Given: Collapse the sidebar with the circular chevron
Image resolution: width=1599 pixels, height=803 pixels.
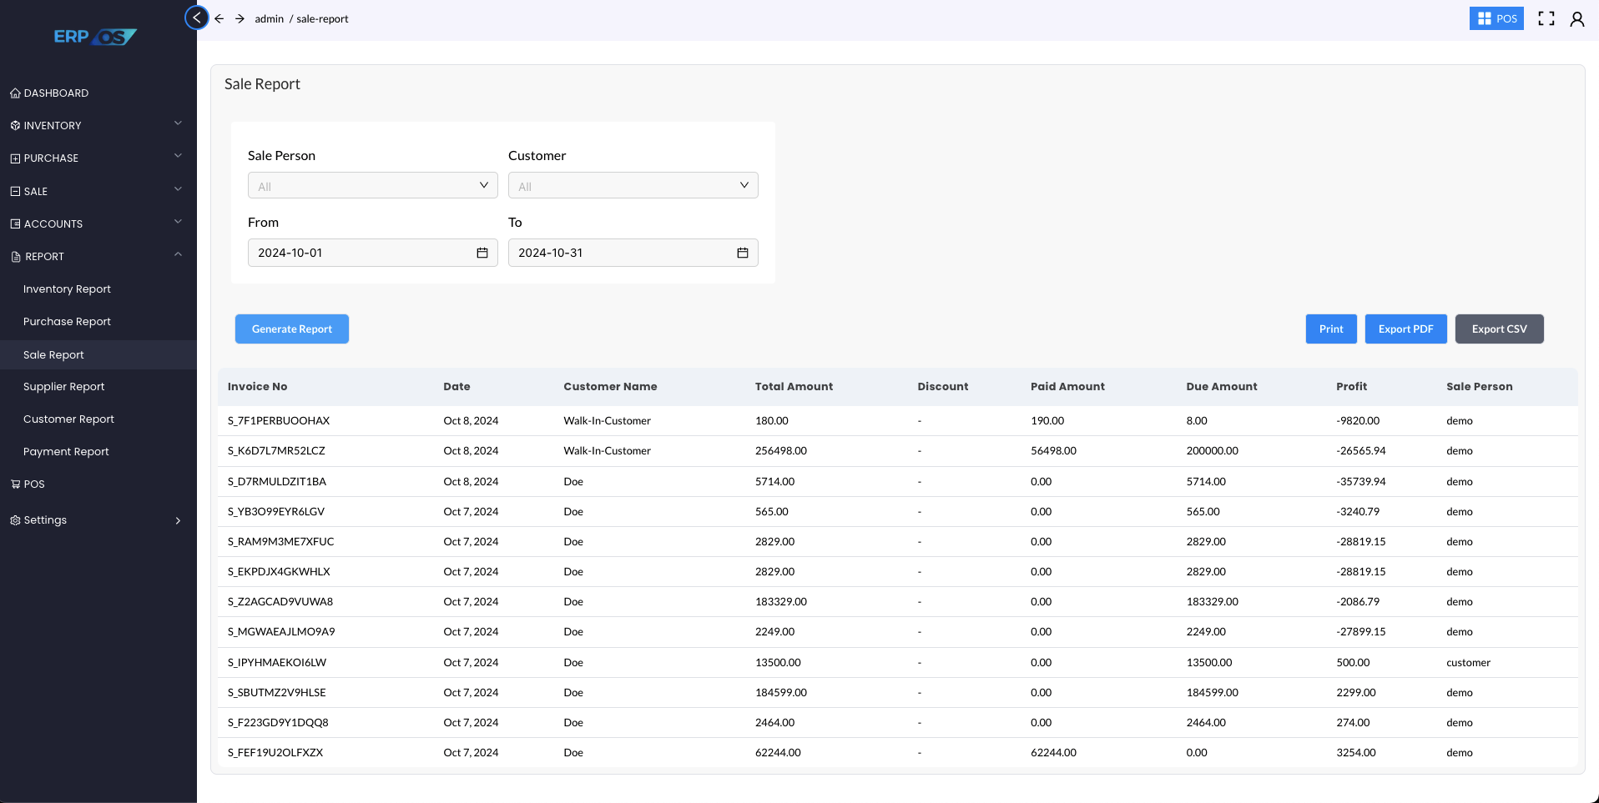Looking at the screenshot, I should 196,18.
